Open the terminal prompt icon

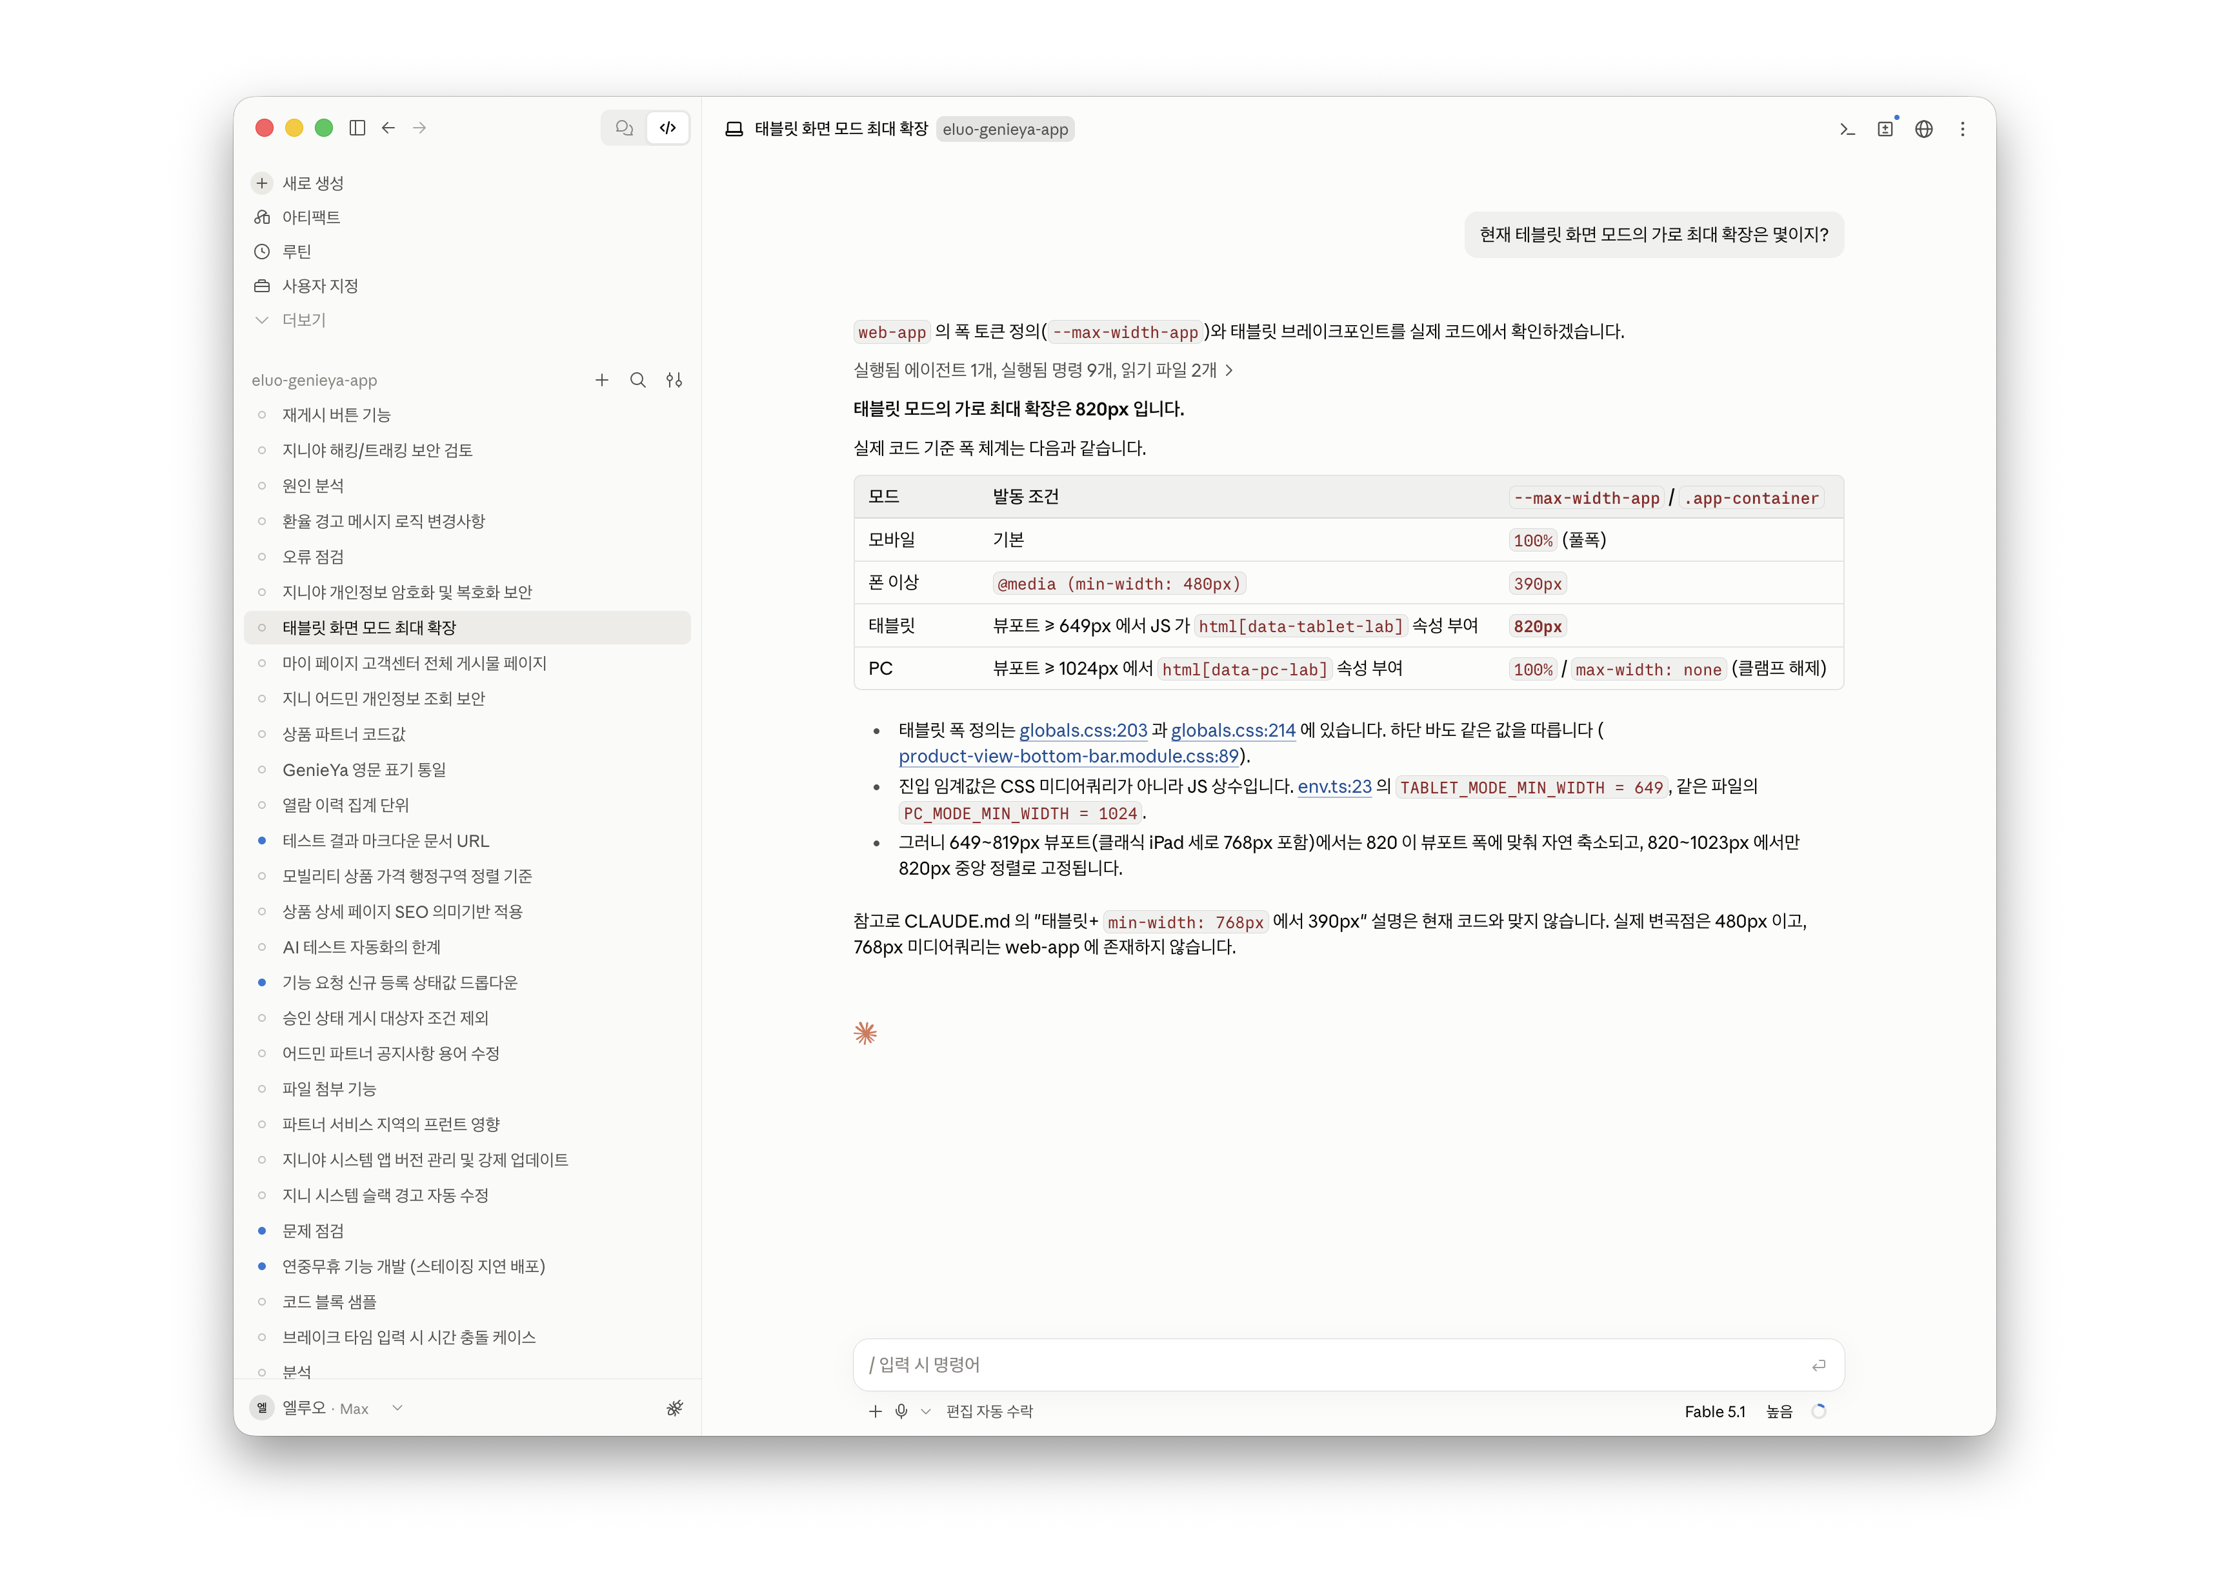pos(1847,128)
